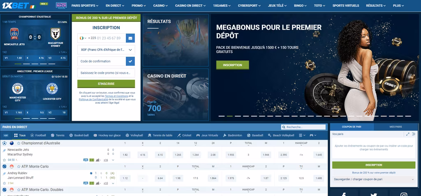Click the envelope icon beside phone number
The width and height of the screenshot is (421, 196).
click(130, 38)
